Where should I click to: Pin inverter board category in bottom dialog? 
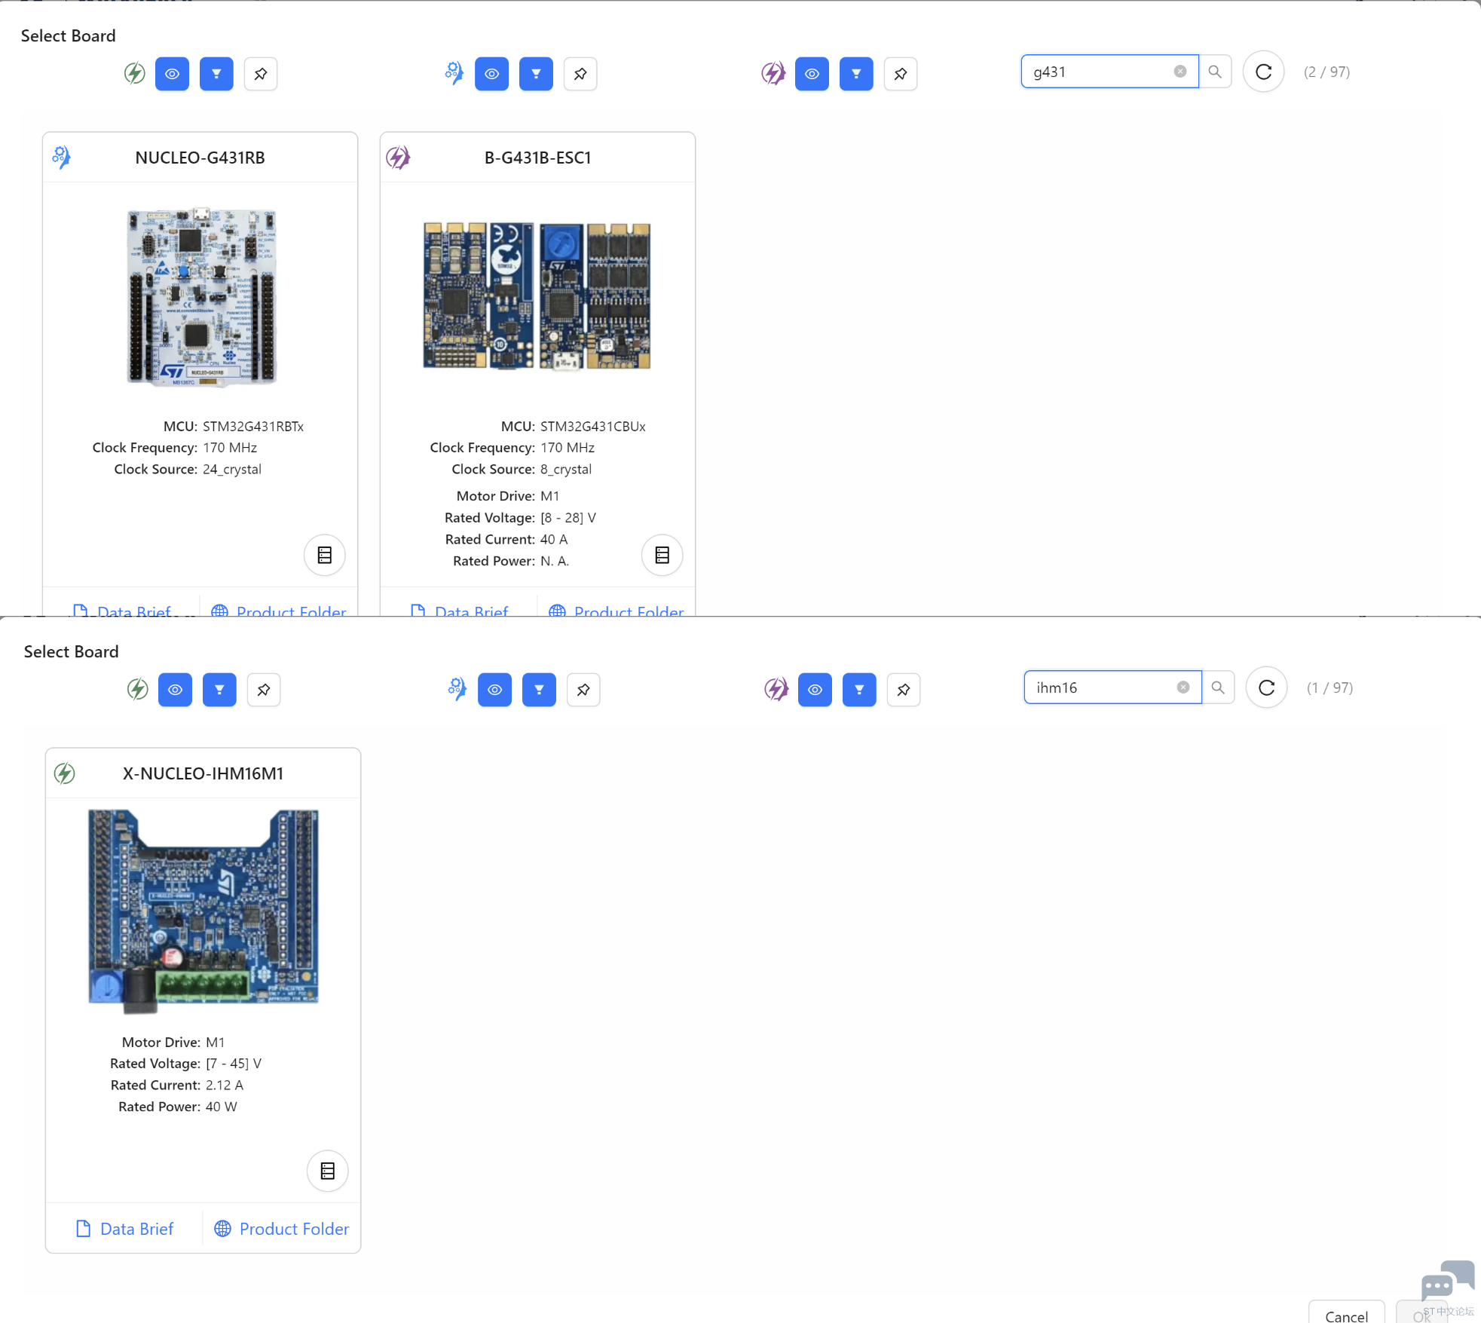click(x=904, y=690)
